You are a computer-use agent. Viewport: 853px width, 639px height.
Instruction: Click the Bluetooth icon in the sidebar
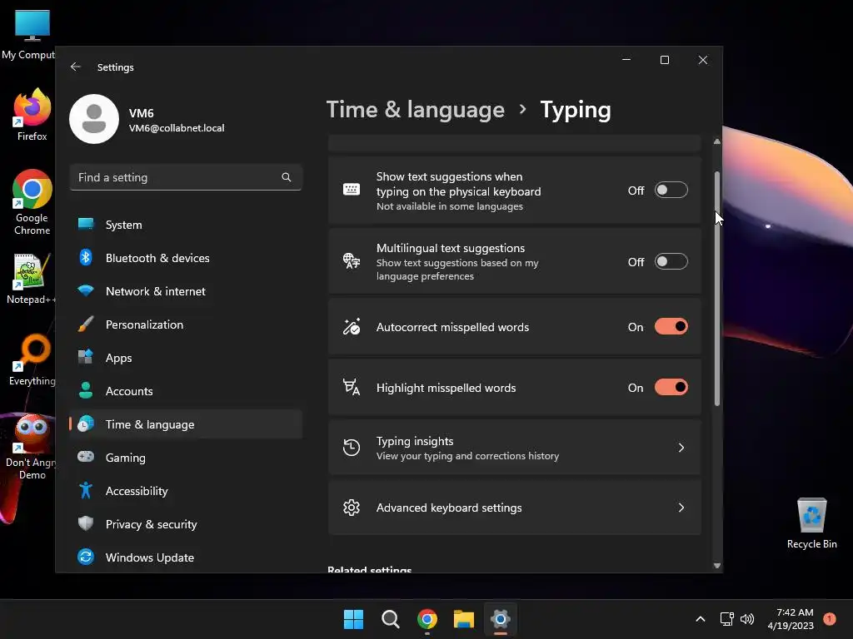click(x=86, y=258)
